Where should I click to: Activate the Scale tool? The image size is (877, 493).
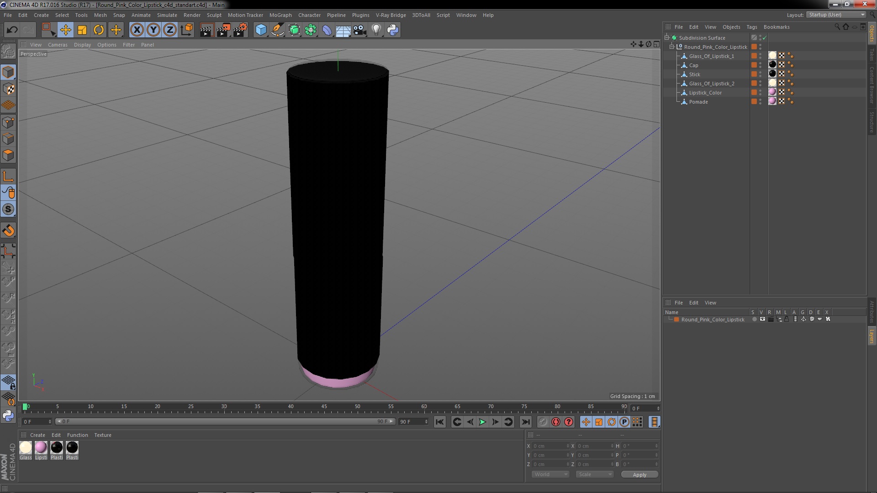pos(82,30)
